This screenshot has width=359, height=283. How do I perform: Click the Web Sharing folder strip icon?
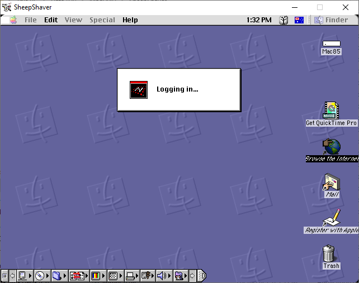pyautogui.click(x=179, y=276)
